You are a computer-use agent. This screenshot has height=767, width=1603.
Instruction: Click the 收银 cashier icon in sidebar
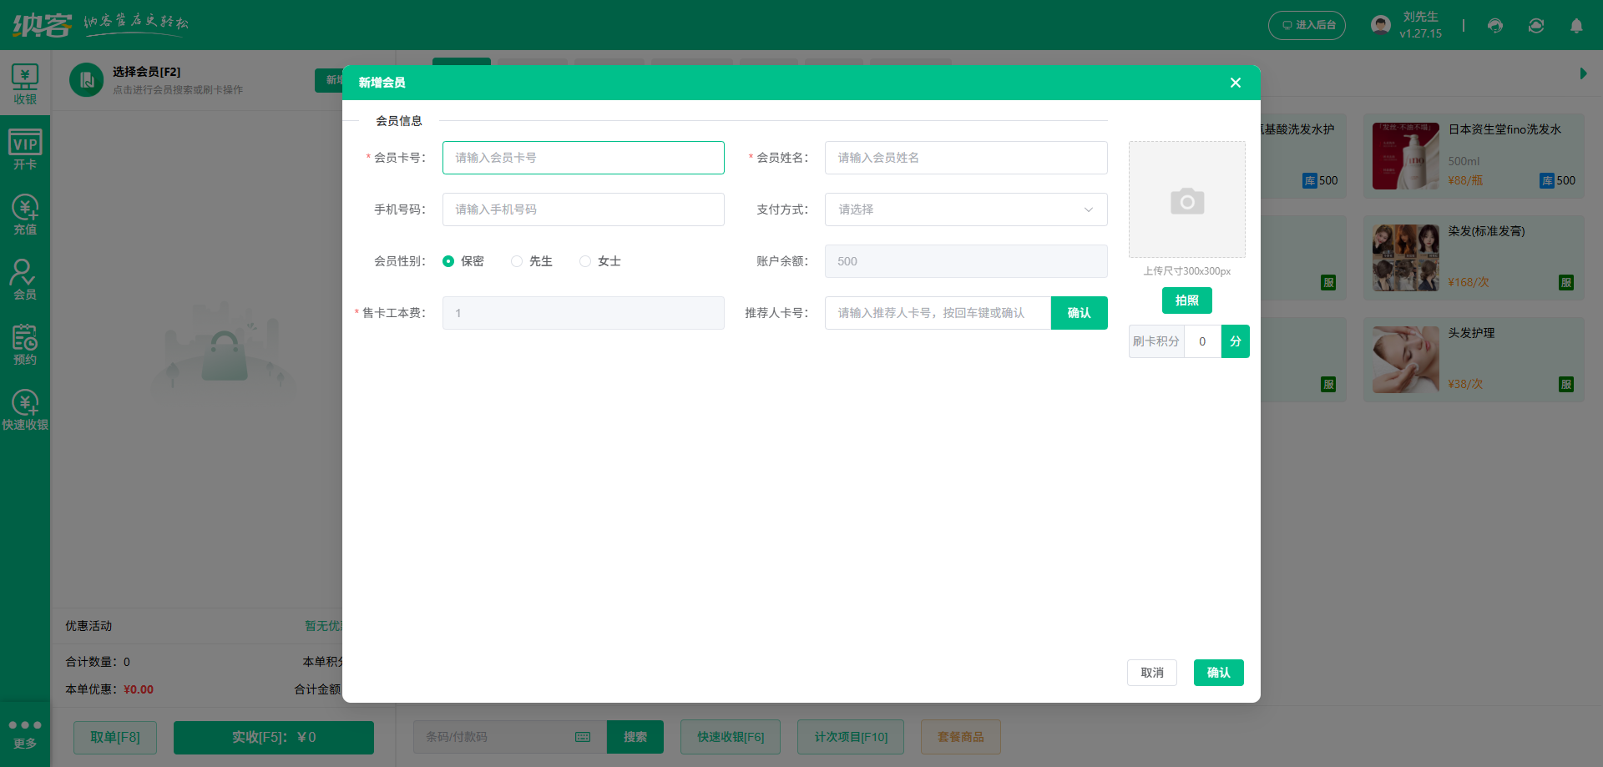(25, 83)
